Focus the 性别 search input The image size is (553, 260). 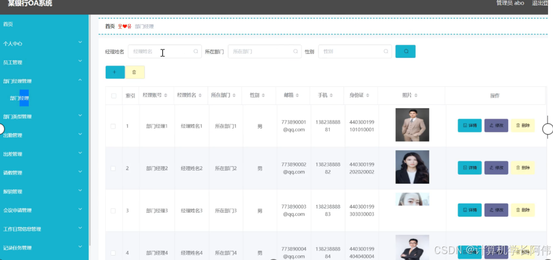(355, 51)
